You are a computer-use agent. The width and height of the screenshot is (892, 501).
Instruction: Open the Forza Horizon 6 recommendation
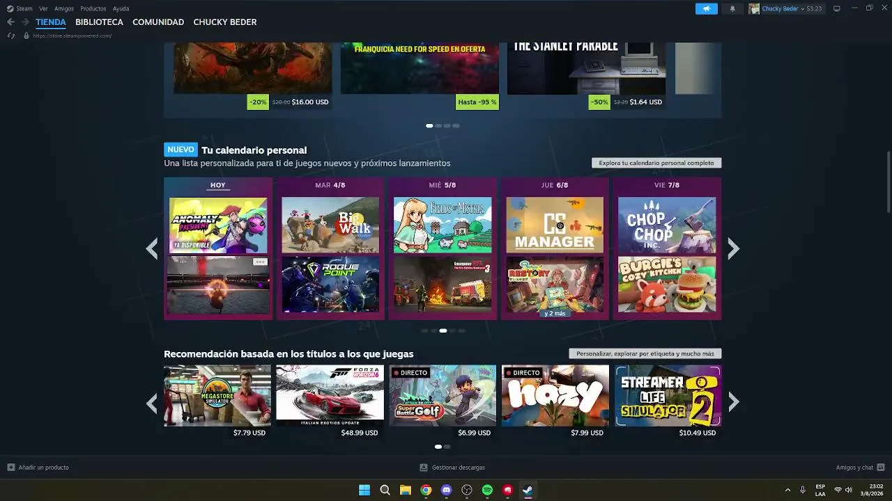click(330, 396)
